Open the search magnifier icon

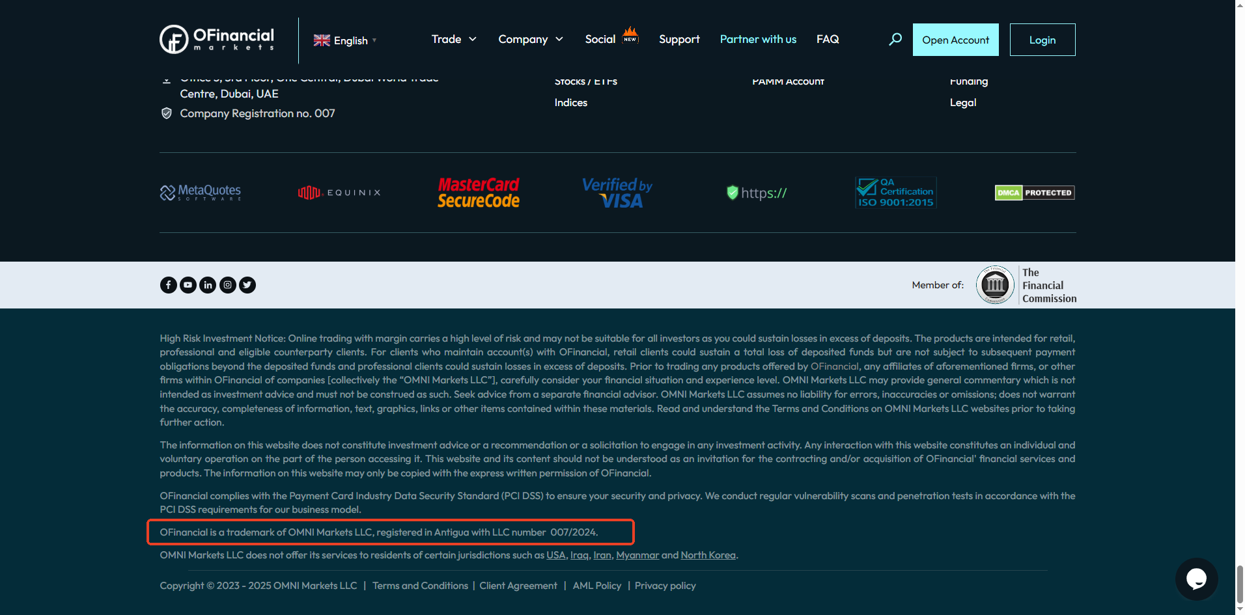pos(895,40)
